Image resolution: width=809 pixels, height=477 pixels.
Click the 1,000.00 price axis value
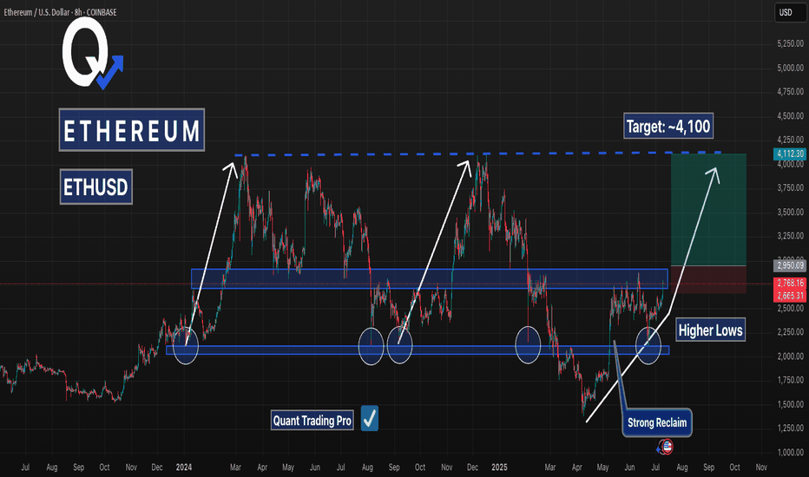coord(790,452)
